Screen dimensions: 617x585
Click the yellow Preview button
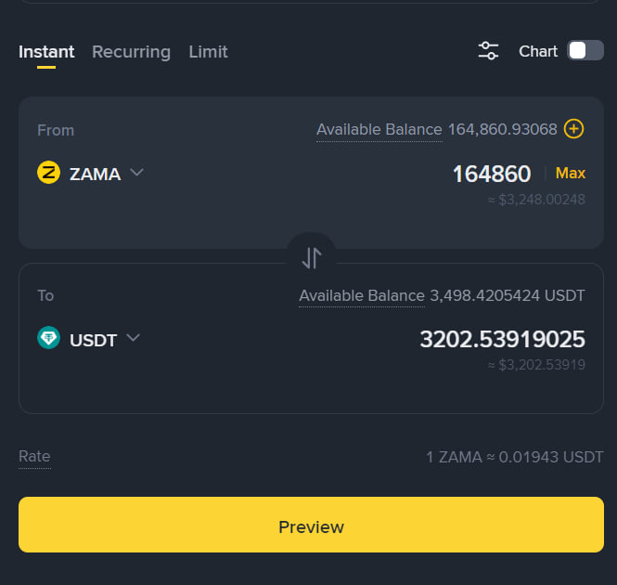tap(311, 525)
